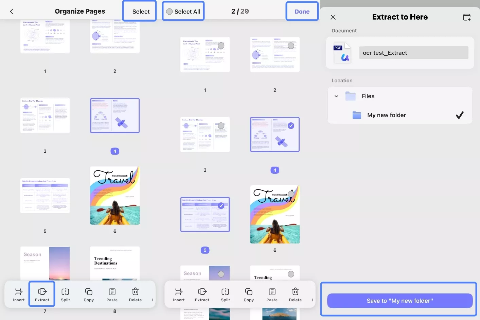The width and height of the screenshot is (480, 320).
Task: Enable Select All pages
Action: pos(183,11)
